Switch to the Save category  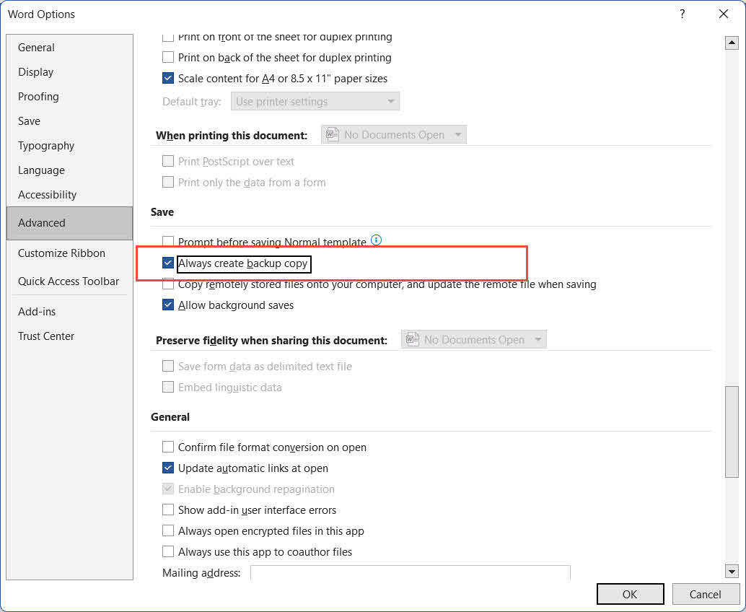(x=69, y=121)
